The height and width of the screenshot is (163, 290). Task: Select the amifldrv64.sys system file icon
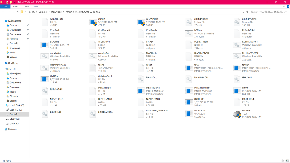click(x=237, y=22)
